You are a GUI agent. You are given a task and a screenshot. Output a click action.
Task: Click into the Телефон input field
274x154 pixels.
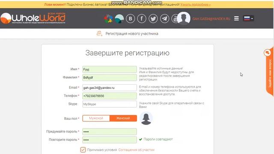[110, 96]
